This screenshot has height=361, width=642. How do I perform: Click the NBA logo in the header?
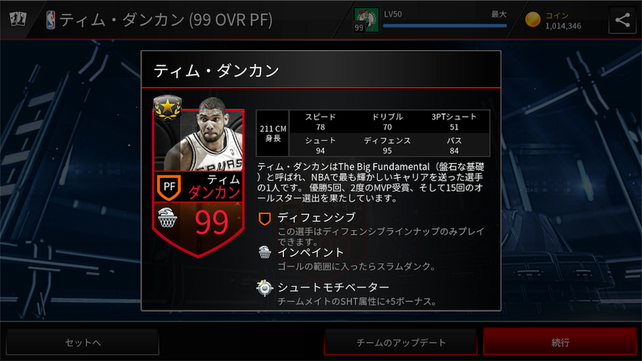(x=51, y=19)
